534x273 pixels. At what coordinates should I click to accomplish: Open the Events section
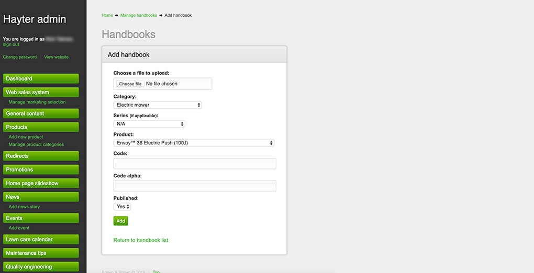41,218
